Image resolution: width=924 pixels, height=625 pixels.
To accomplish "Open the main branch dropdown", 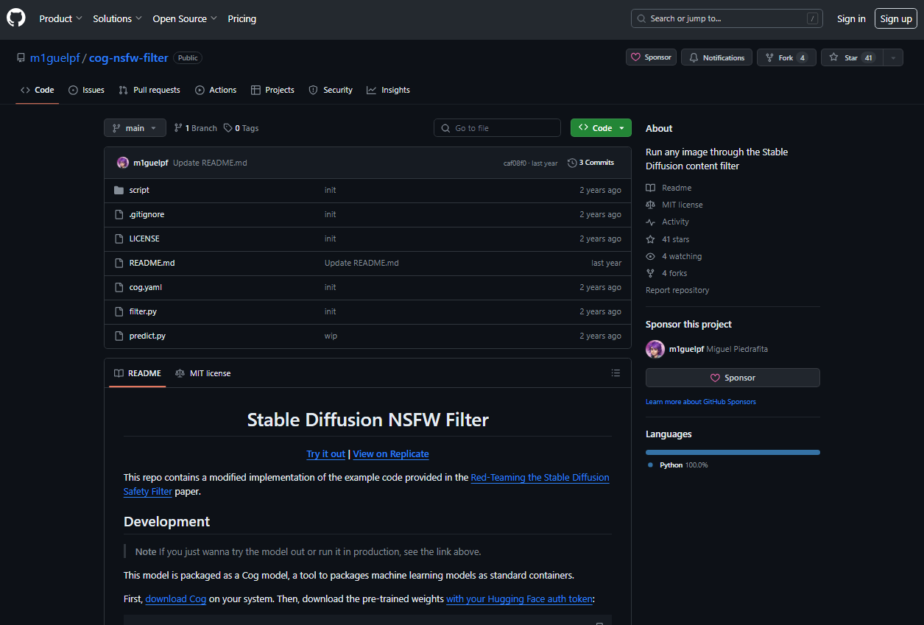I will pyautogui.click(x=135, y=128).
